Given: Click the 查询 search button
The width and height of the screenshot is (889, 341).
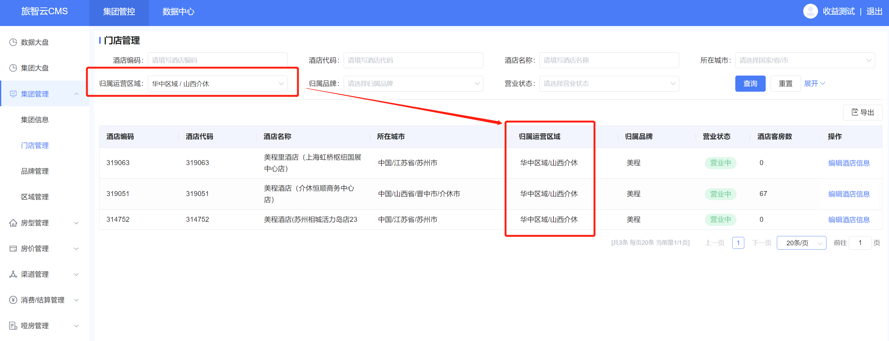Looking at the screenshot, I should [750, 83].
